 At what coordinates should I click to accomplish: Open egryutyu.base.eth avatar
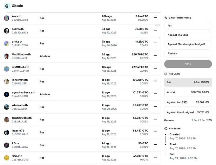coord(6,94)
